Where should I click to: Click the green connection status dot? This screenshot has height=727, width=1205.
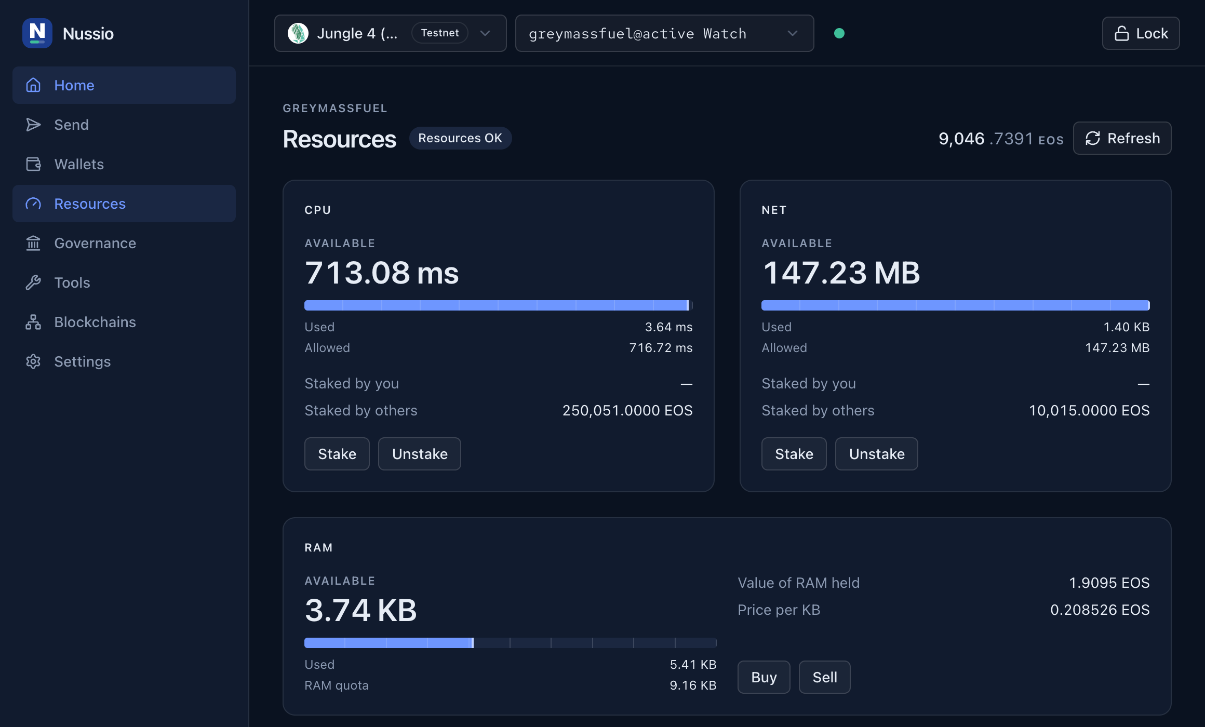pyautogui.click(x=839, y=33)
